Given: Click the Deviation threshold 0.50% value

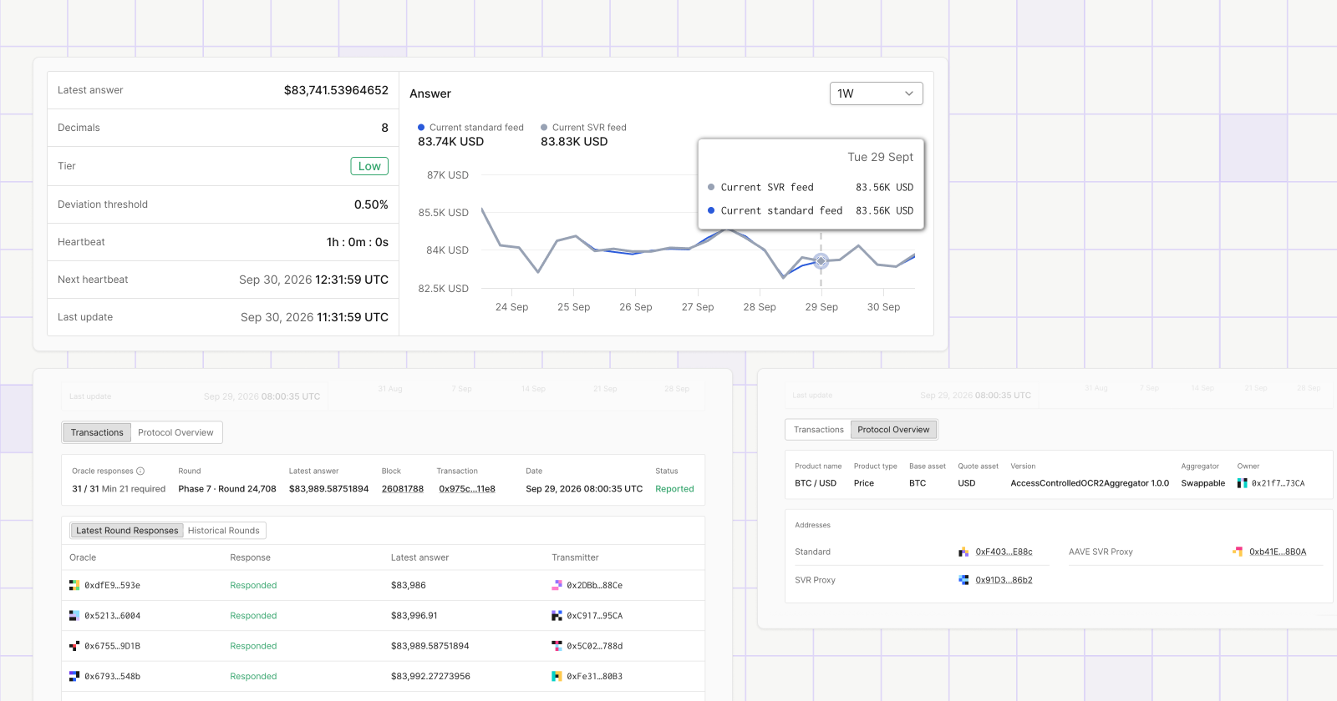Looking at the screenshot, I should [371, 204].
